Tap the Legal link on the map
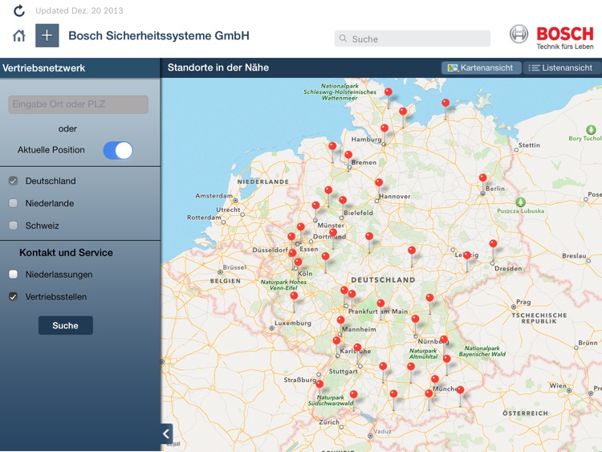The height and width of the screenshot is (452, 602). tap(173, 444)
